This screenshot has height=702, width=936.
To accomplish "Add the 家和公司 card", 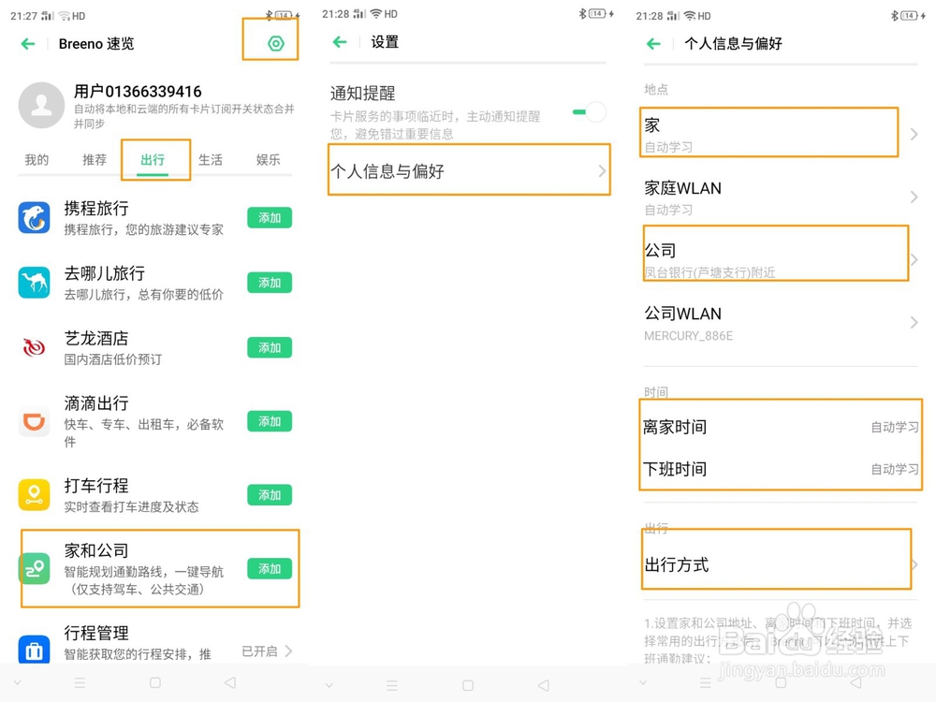I will tap(270, 569).
